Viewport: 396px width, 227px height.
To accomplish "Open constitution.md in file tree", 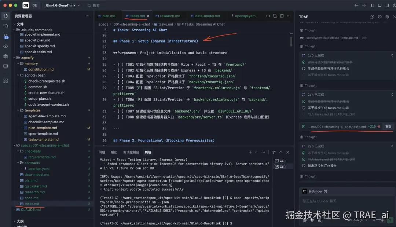I will (x=41, y=69).
